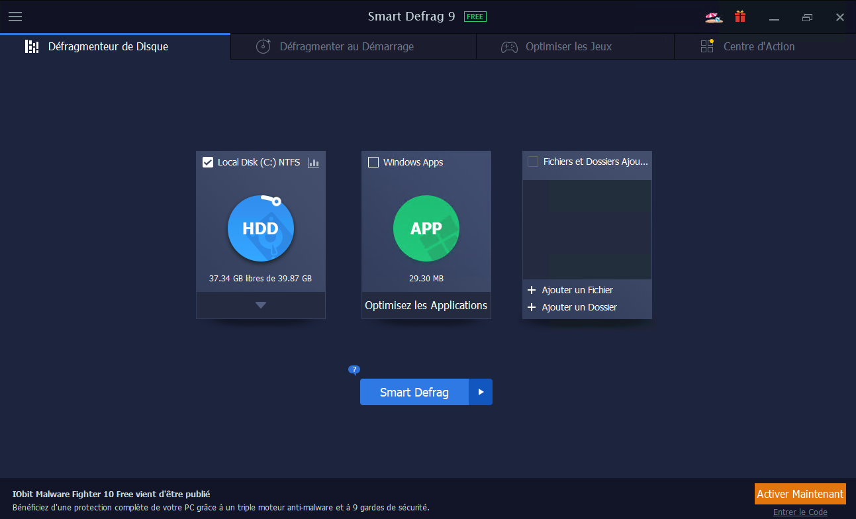Viewport: 856px width, 519px height.
Task: Click the plus icon beside Ajouter un Dossier
Action: (531, 307)
